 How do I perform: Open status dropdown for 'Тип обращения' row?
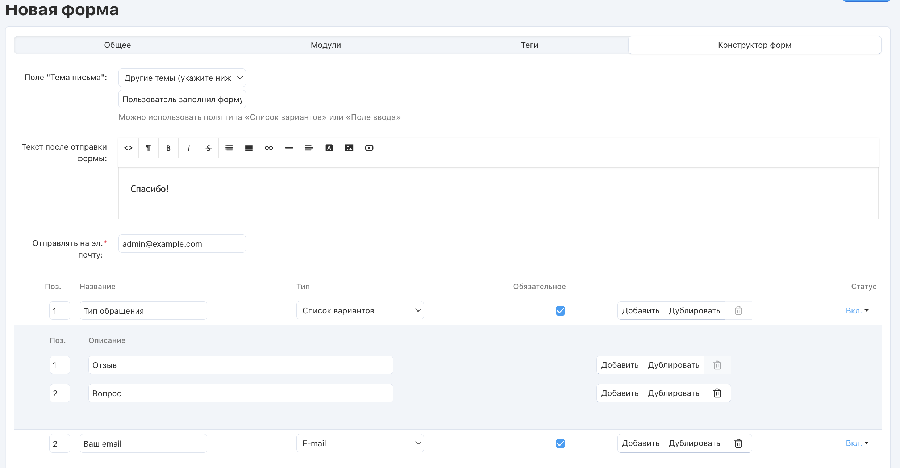[857, 310]
